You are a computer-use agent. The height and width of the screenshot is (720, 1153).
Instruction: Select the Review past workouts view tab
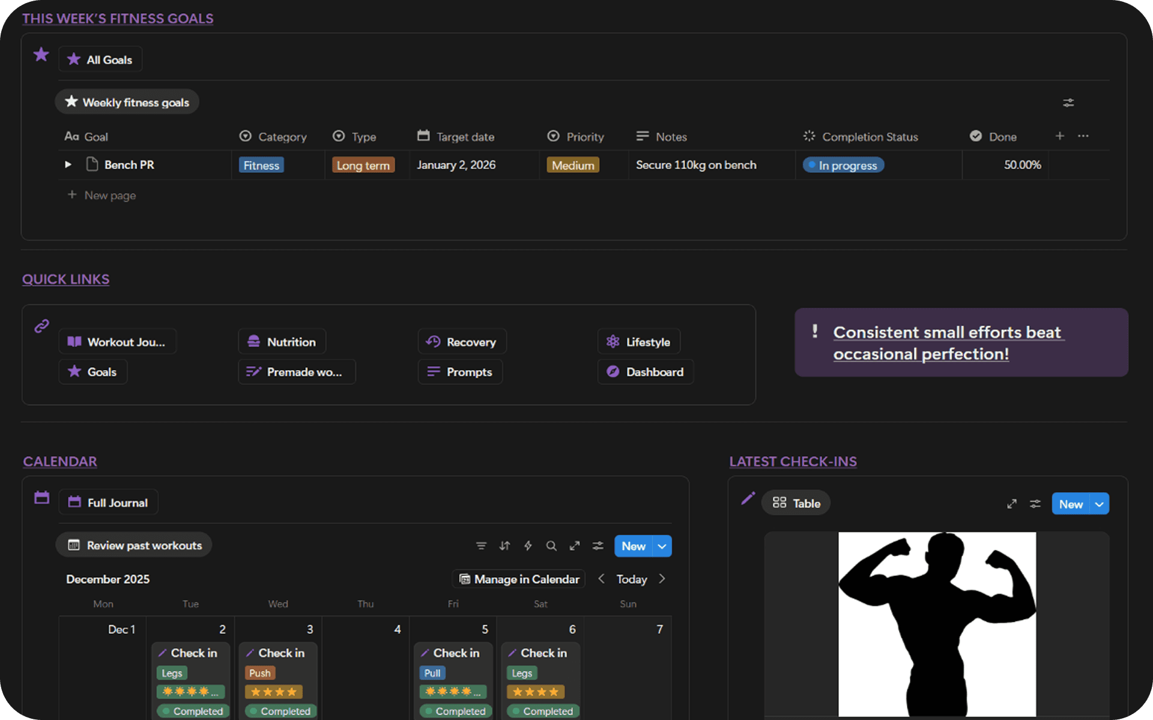click(x=134, y=545)
